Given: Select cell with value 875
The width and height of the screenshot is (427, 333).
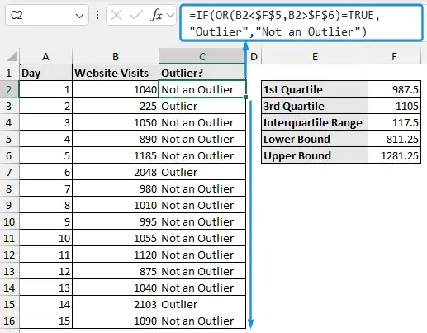Looking at the screenshot, I should tap(116, 271).
